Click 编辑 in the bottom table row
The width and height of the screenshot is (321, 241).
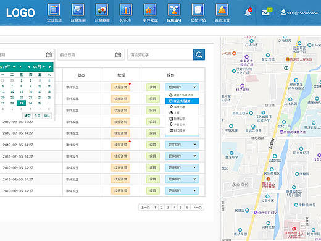(152, 190)
